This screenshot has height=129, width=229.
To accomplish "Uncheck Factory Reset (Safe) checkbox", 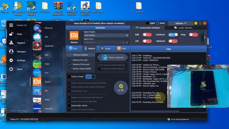I will (x=71, y=68).
